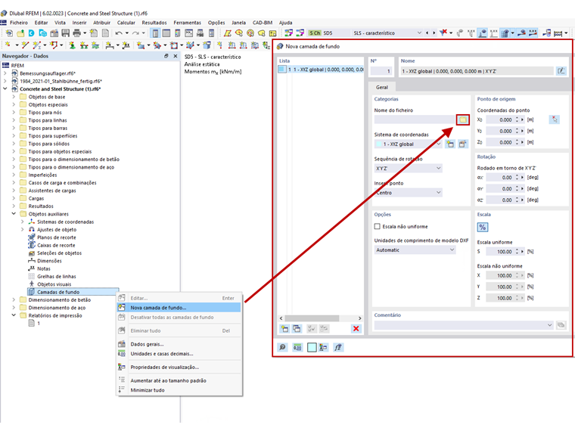Click the Undo arrow in the toolbar
This screenshot has width=575, height=431.
[x=119, y=33]
